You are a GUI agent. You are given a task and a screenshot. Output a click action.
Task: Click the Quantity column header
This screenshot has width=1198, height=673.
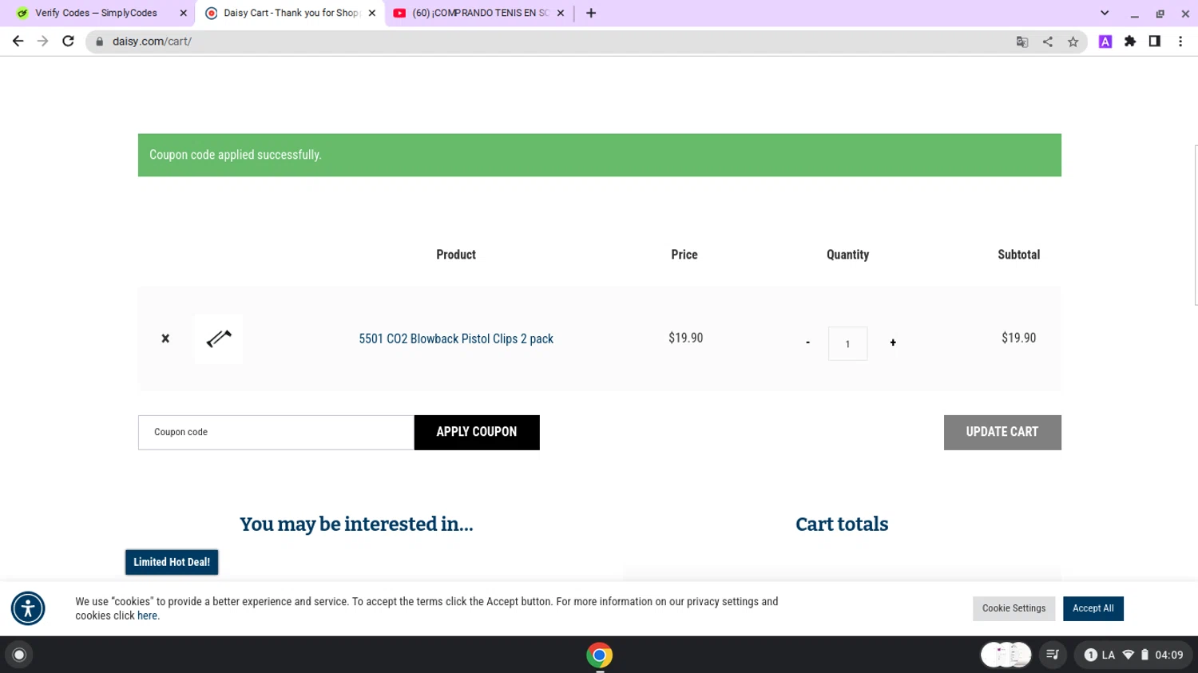tap(847, 255)
